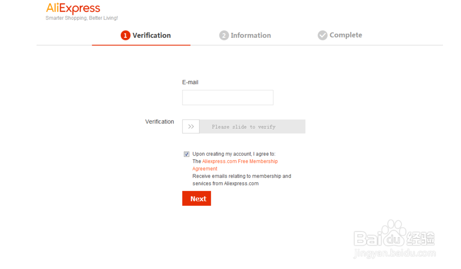Click the red step 1 circle icon
The image size is (461, 269).
(125, 36)
